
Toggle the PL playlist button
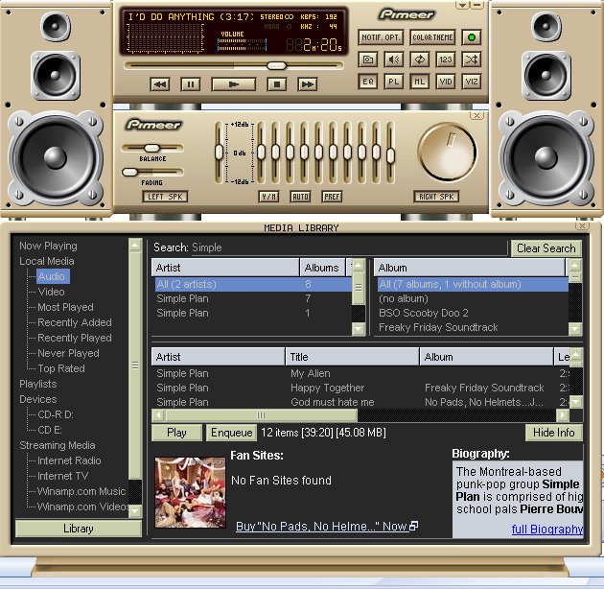[394, 82]
